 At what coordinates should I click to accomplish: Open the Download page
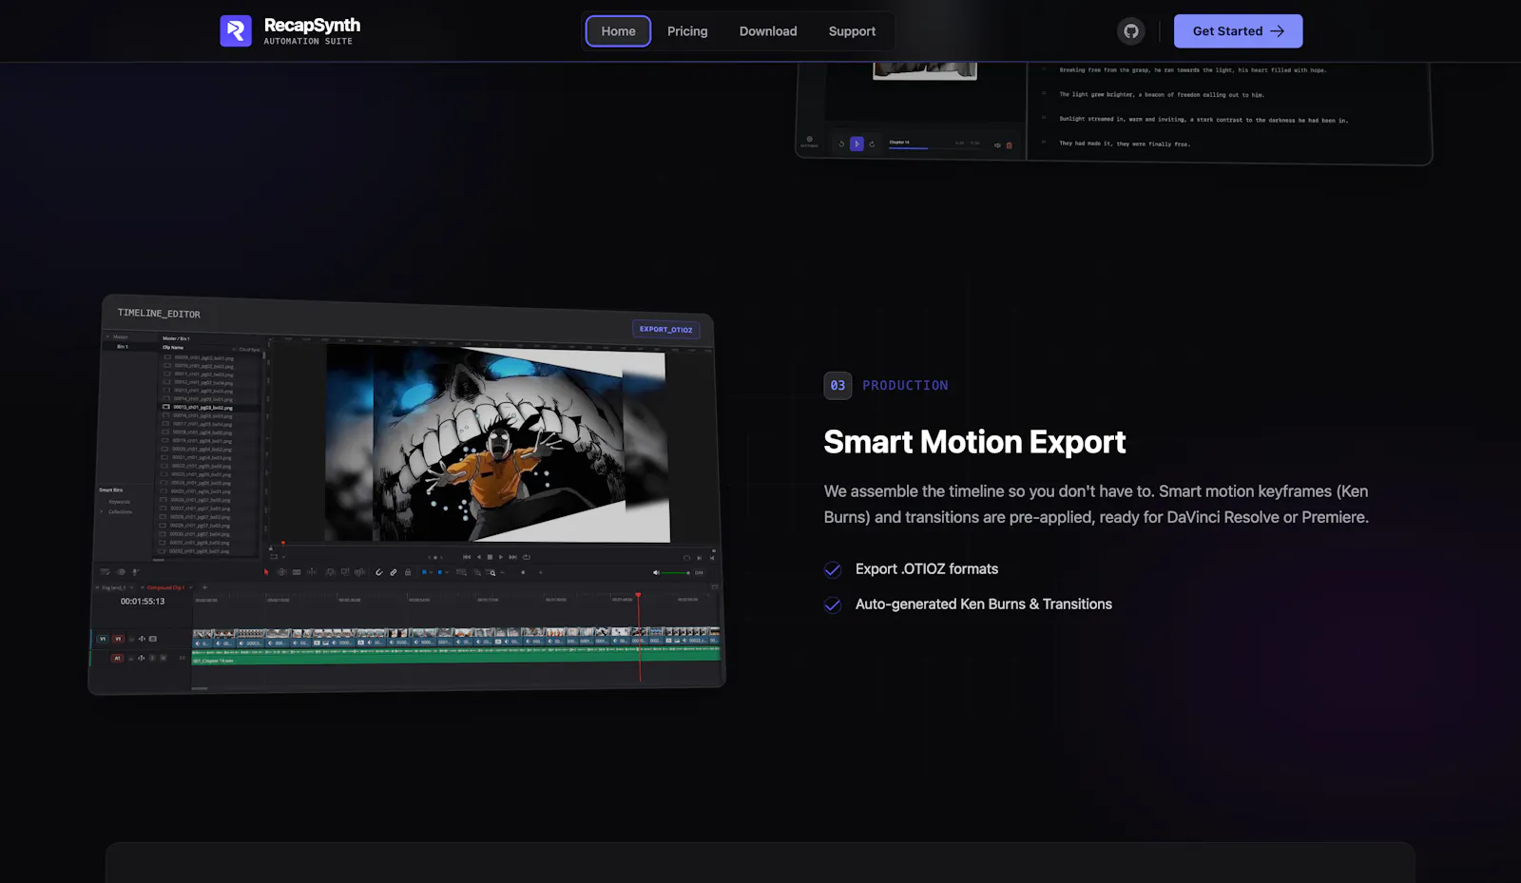coord(768,31)
